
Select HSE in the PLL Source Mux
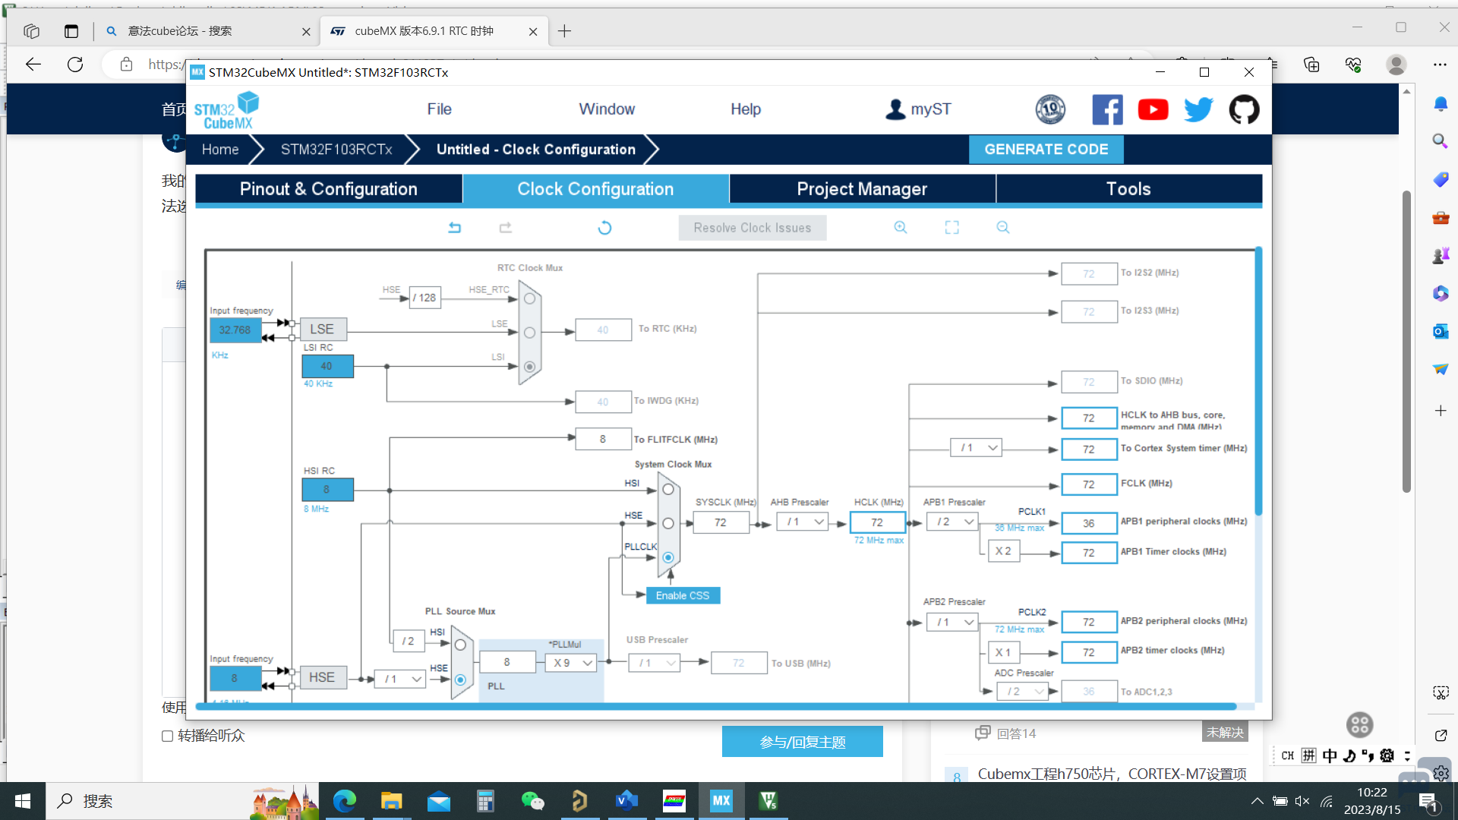[460, 680]
